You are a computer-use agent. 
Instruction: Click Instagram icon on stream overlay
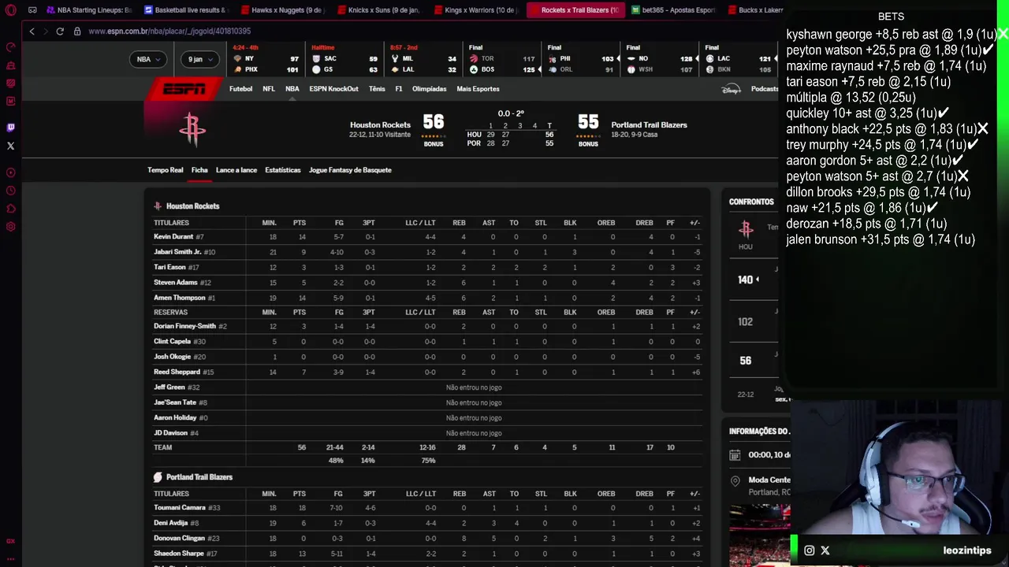point(810,550)
